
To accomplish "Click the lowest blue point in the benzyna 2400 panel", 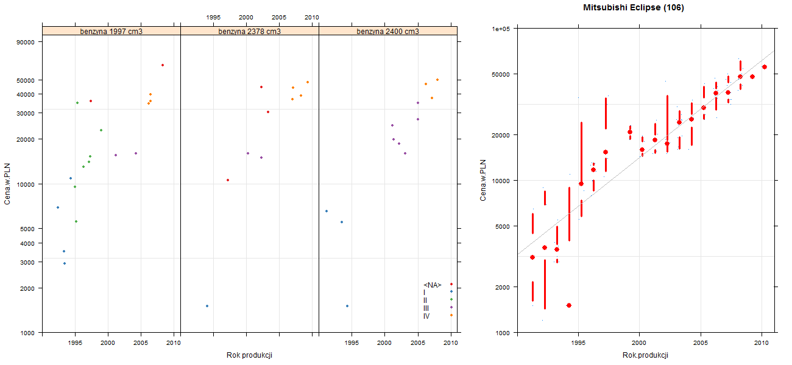I will pyautogui.click(x=347, y=306).
